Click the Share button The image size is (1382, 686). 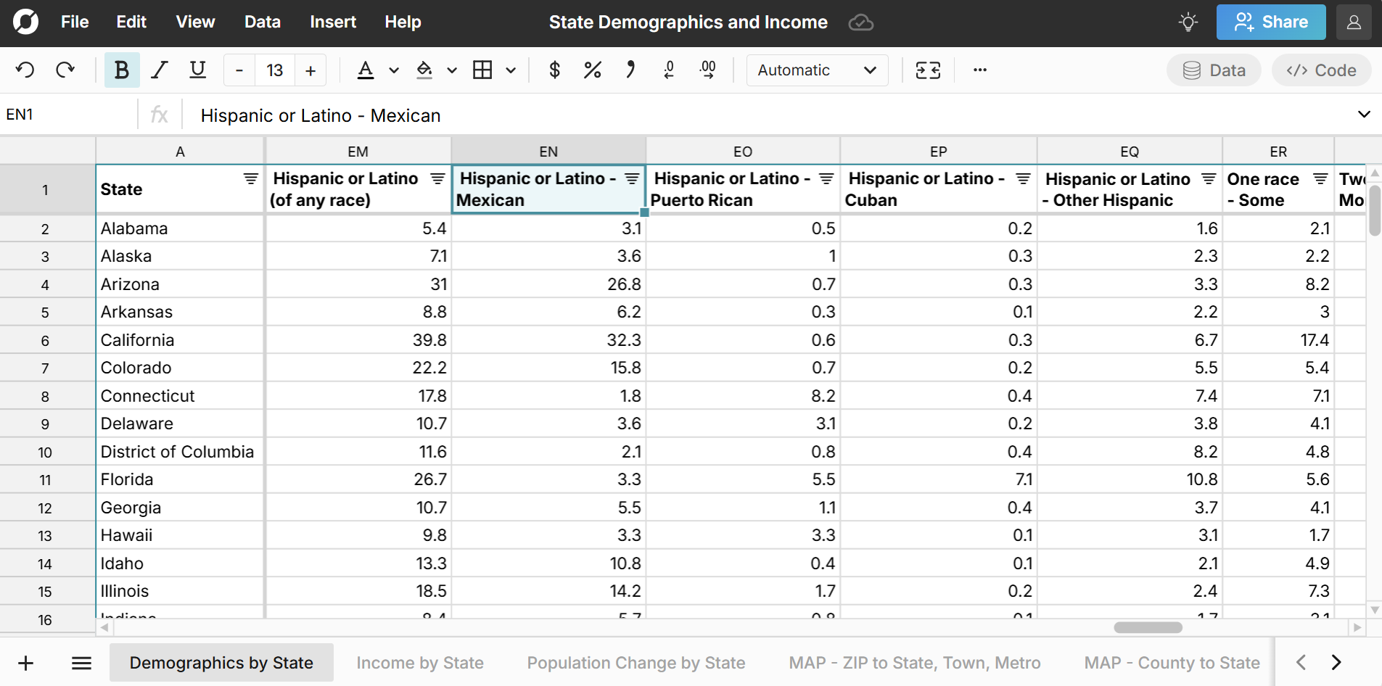point(1270,22)
